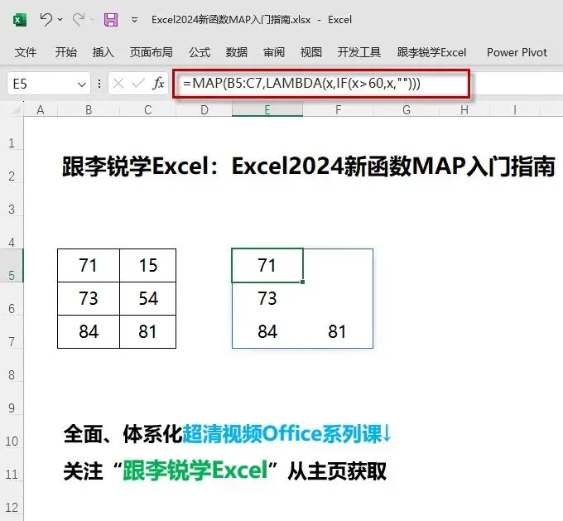Open the 页面布局 tab
Viewport: 563px width, 521px height.
152,52
